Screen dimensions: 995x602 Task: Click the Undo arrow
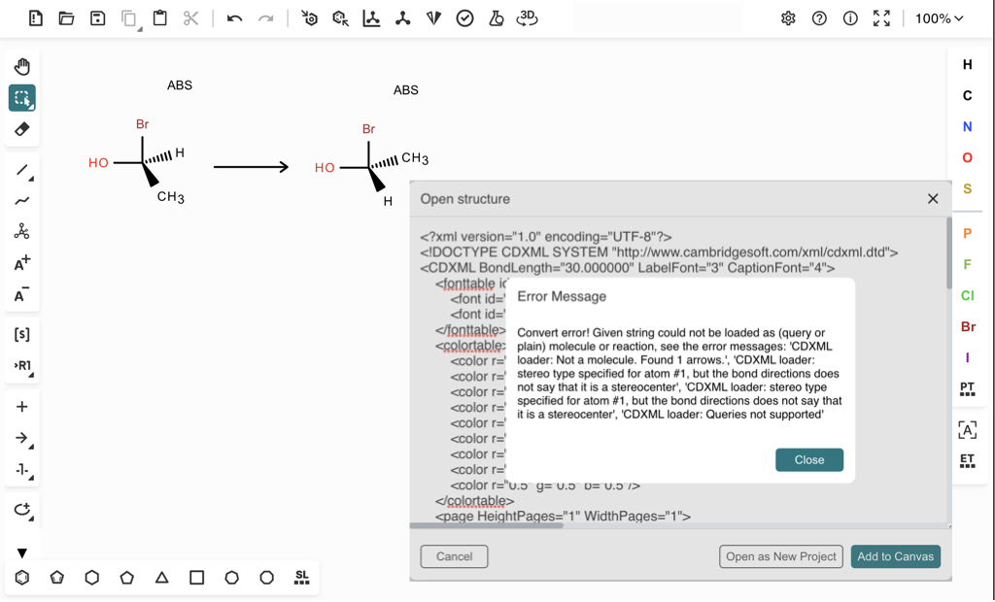234,18
